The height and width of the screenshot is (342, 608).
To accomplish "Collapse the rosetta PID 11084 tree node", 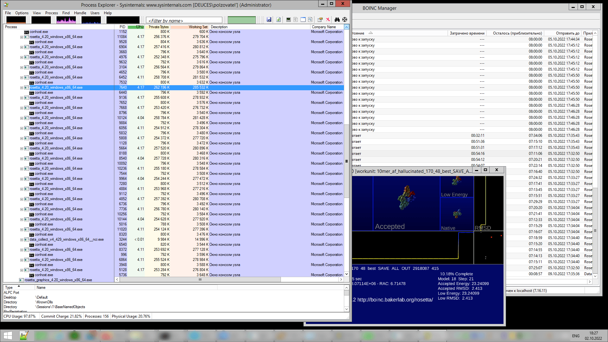I will [22, 37].
